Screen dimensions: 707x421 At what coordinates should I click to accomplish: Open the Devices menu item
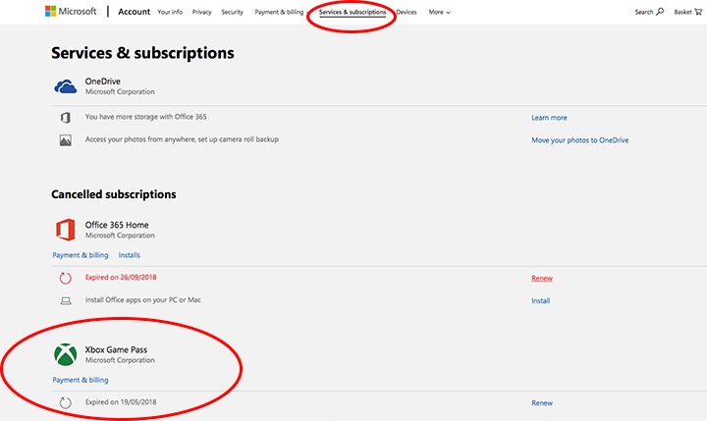click(407, 12)
